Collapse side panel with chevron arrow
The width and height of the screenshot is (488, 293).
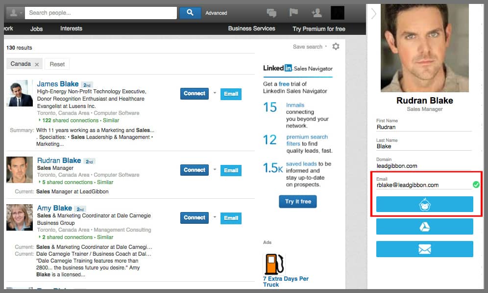374,14
